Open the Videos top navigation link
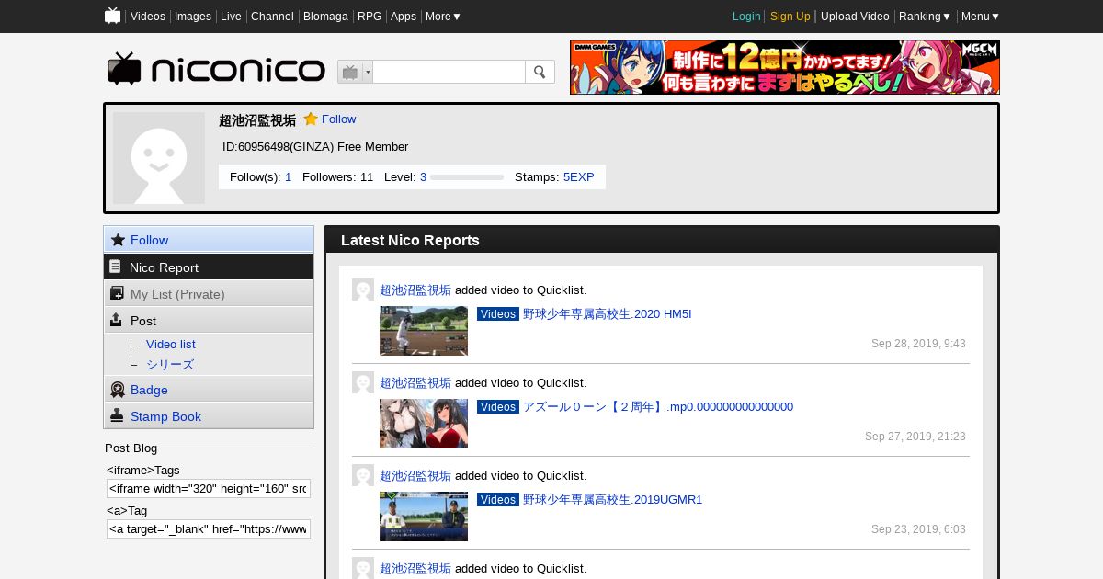Viewport: 1103px width, 579px height. tap(148, 17)
